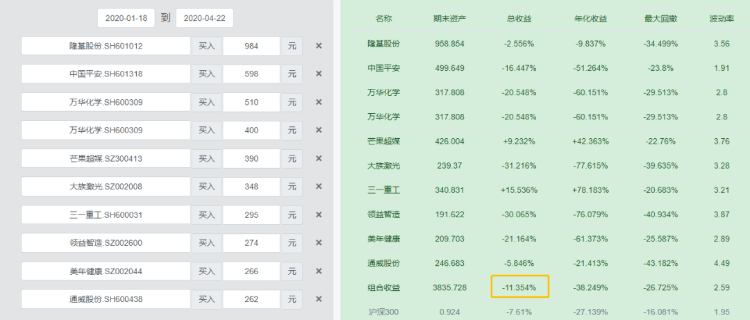This screenshot has height=320, width=750.
Task: Edit the amount field showing 400
Action: [251, 130]
